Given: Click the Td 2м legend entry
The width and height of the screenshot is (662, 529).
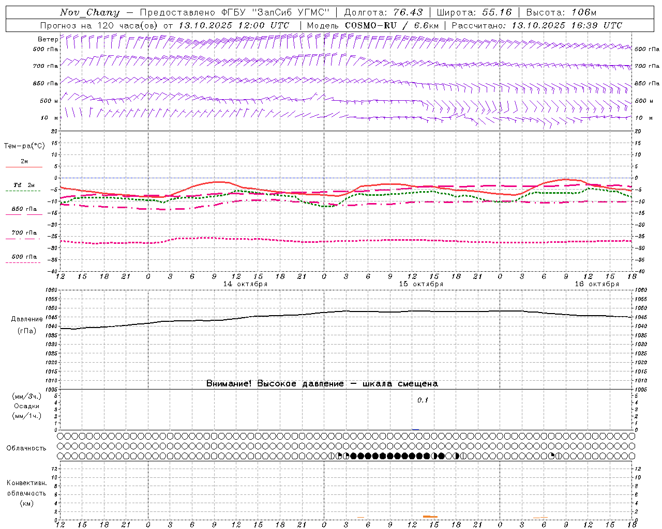Looking at the screenshot, I should tap(24, 185).
